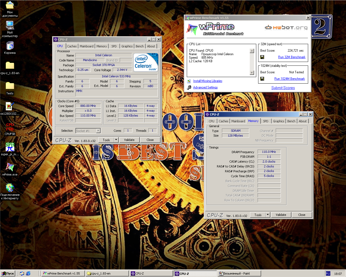
Task: Run the 32M Benchmark link
Action: coord(292,57)
